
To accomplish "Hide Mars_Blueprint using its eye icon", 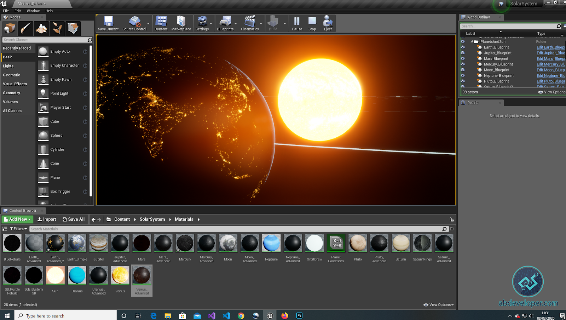I will pyautogui.click(x=463, y=58).
